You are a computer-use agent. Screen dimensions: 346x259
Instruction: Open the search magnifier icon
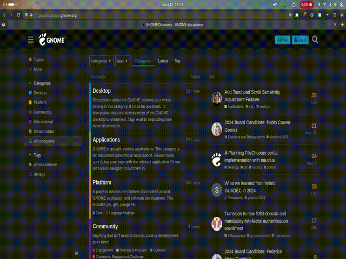tap(315, 39)
